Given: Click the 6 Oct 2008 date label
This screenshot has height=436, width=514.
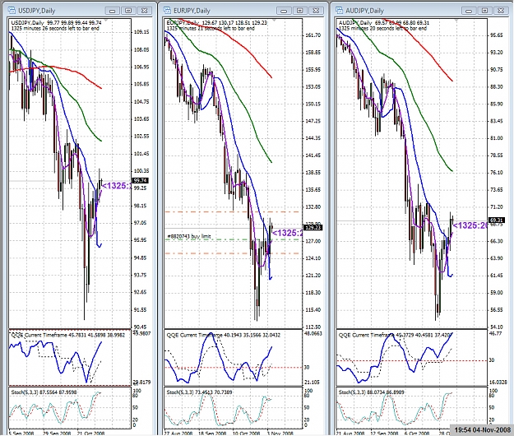Looking at the screenshot, I should coord(417,433).
